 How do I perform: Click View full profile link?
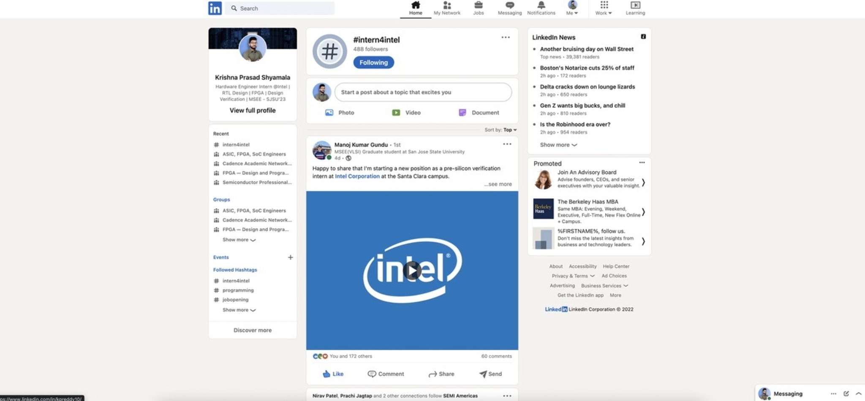tap(252, 110)
